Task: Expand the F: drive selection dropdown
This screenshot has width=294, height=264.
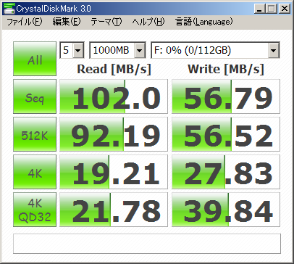Action: 274,50
